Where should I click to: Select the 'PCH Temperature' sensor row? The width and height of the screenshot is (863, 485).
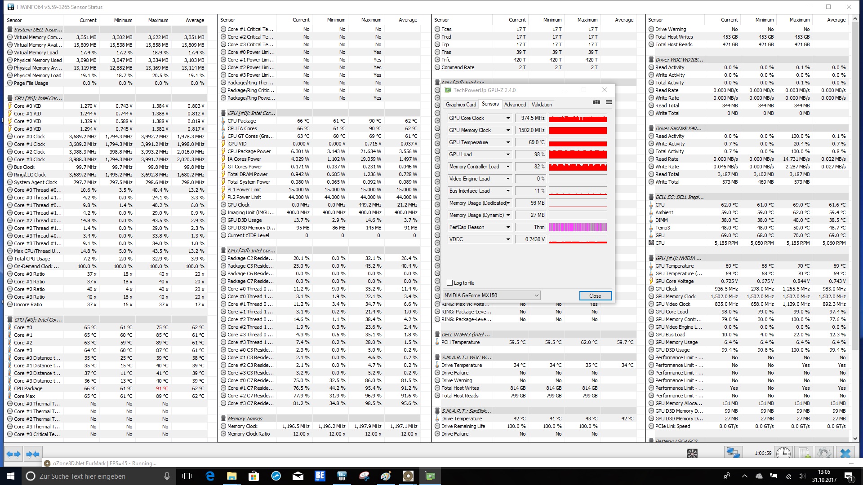click(x=534, y=342)
